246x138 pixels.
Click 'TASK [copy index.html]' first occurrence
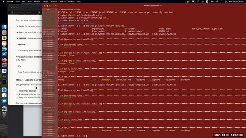point(71,69)
